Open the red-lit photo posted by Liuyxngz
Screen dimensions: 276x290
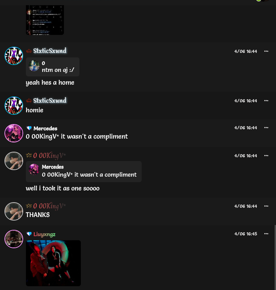tap(53, 263)
